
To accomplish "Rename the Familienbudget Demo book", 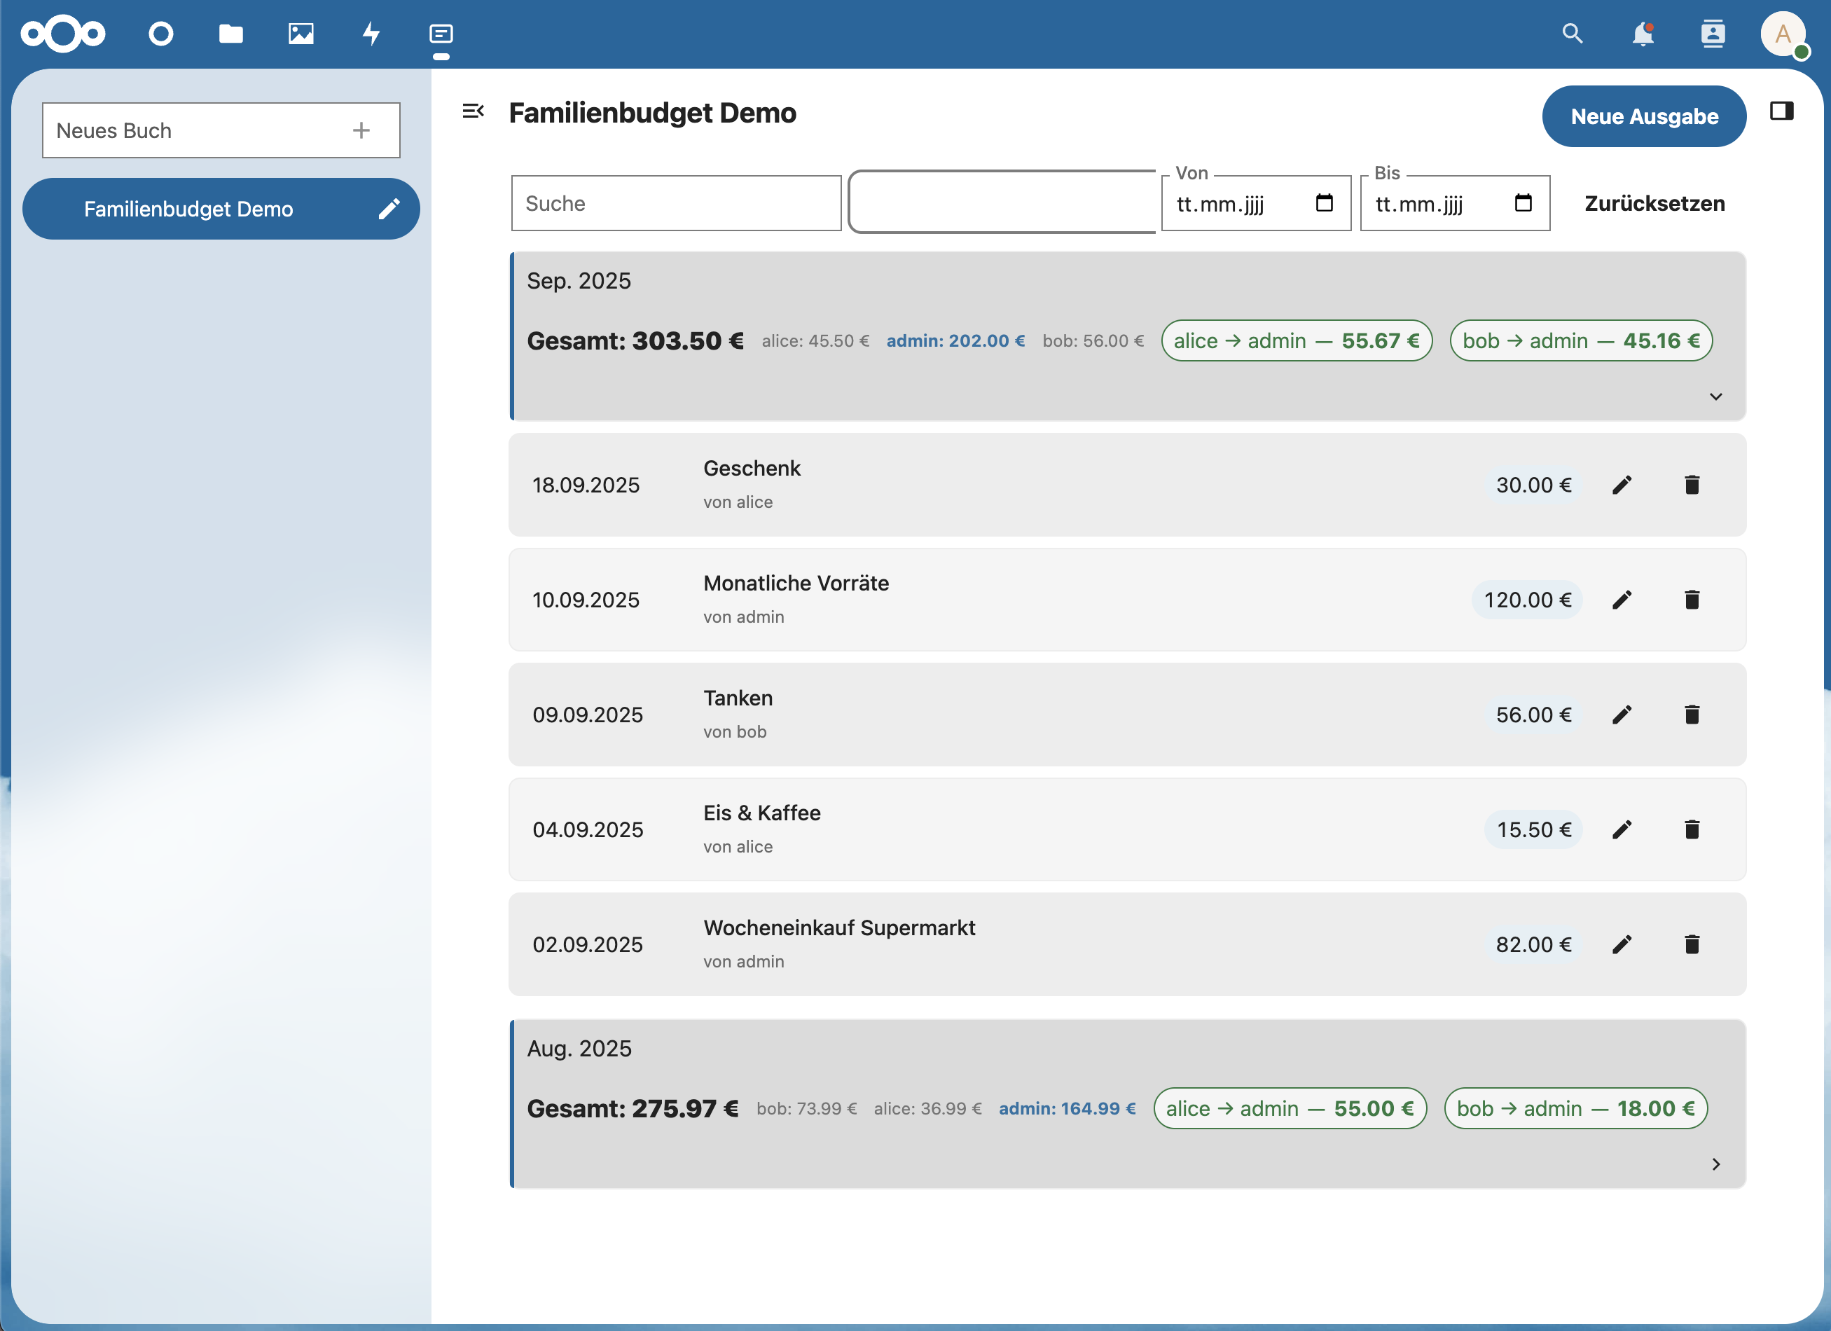I will (389, 209).
